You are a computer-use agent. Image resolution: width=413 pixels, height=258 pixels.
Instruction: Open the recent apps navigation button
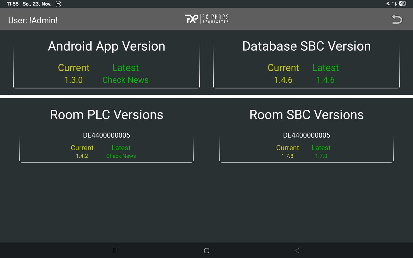tap(116, 251)
